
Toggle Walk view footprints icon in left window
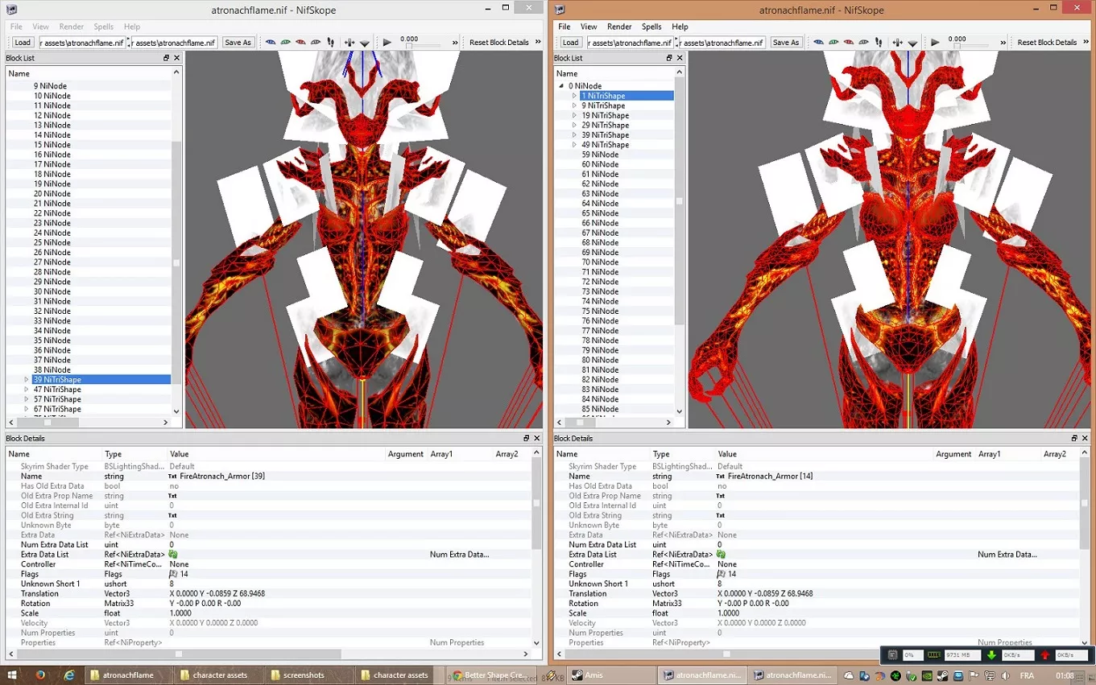(330, 42)
